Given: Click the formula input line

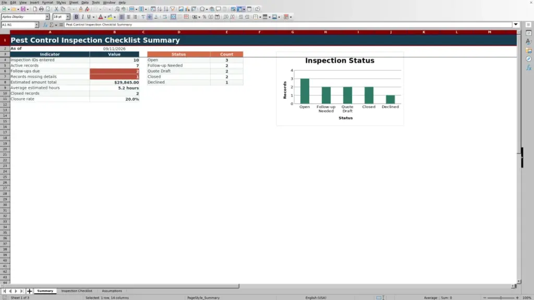Looking at the screenshot, I should coord(288,24).
